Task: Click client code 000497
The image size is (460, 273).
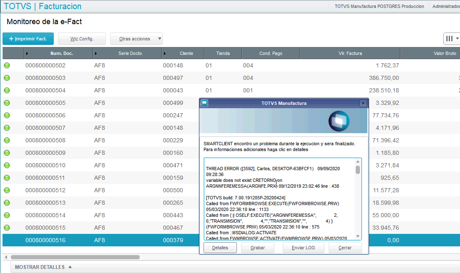Action: tap(173, 78)
